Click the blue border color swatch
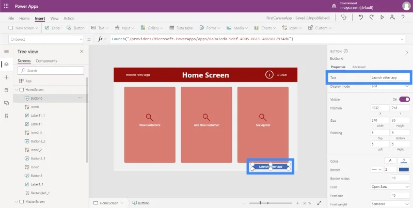Screen dimensions: 413x208 click(404, 170)
